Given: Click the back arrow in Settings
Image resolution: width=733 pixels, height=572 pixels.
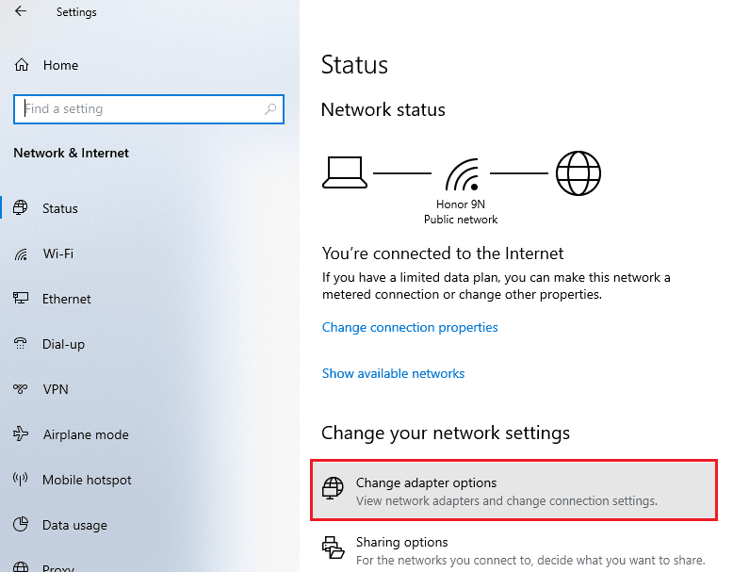Looking at the screenshot, I should click(21, 12).
